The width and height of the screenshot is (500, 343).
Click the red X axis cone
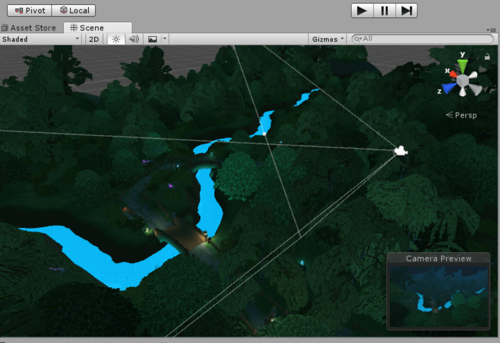click(453, 74)
